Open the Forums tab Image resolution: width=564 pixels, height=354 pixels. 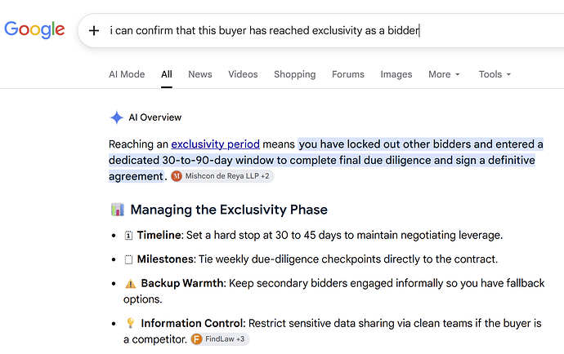(x=348, y=74)
